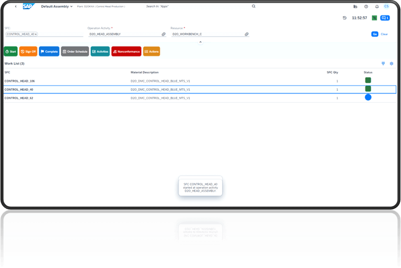Click the green status square for CONTROL_HEAD_106
The image size is (401, 268).
point(368,80)
